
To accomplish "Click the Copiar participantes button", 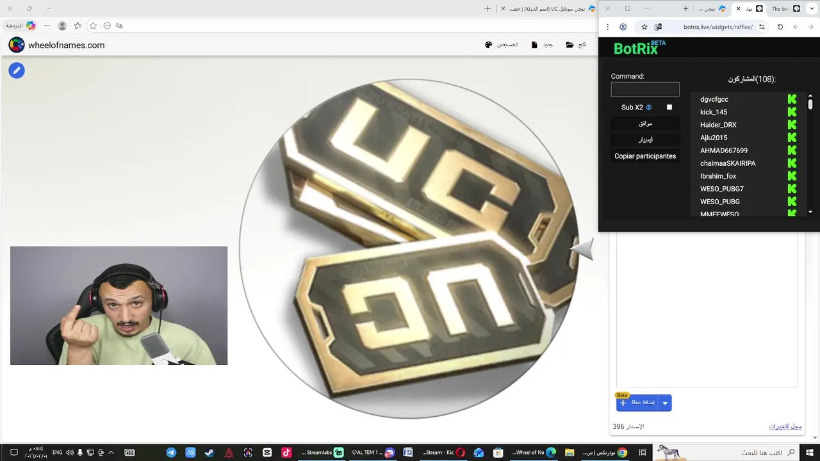I will 645,156.
